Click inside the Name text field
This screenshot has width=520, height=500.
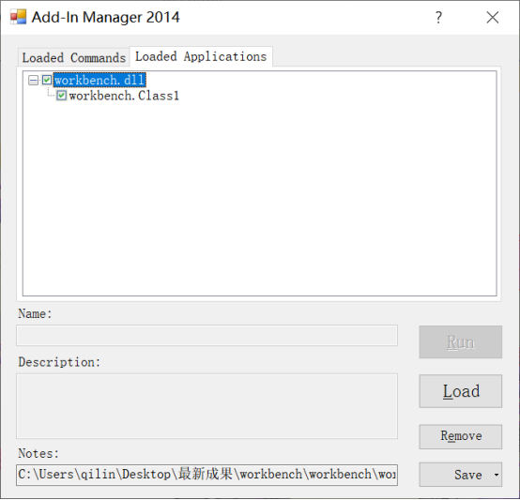pyautogui.click(x=206, y=335)
